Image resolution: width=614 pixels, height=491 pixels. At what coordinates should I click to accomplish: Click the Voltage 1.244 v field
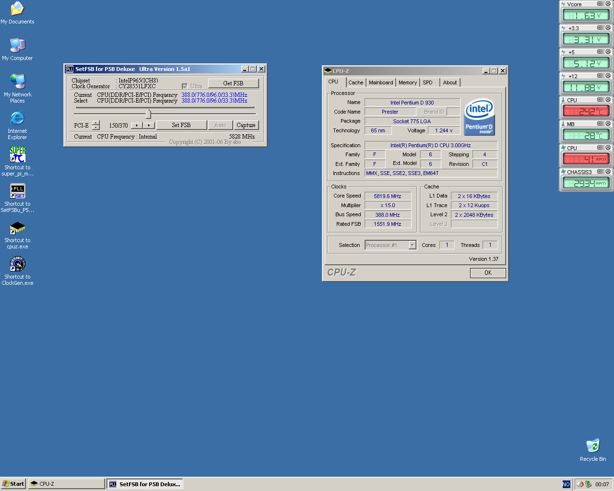444,130
